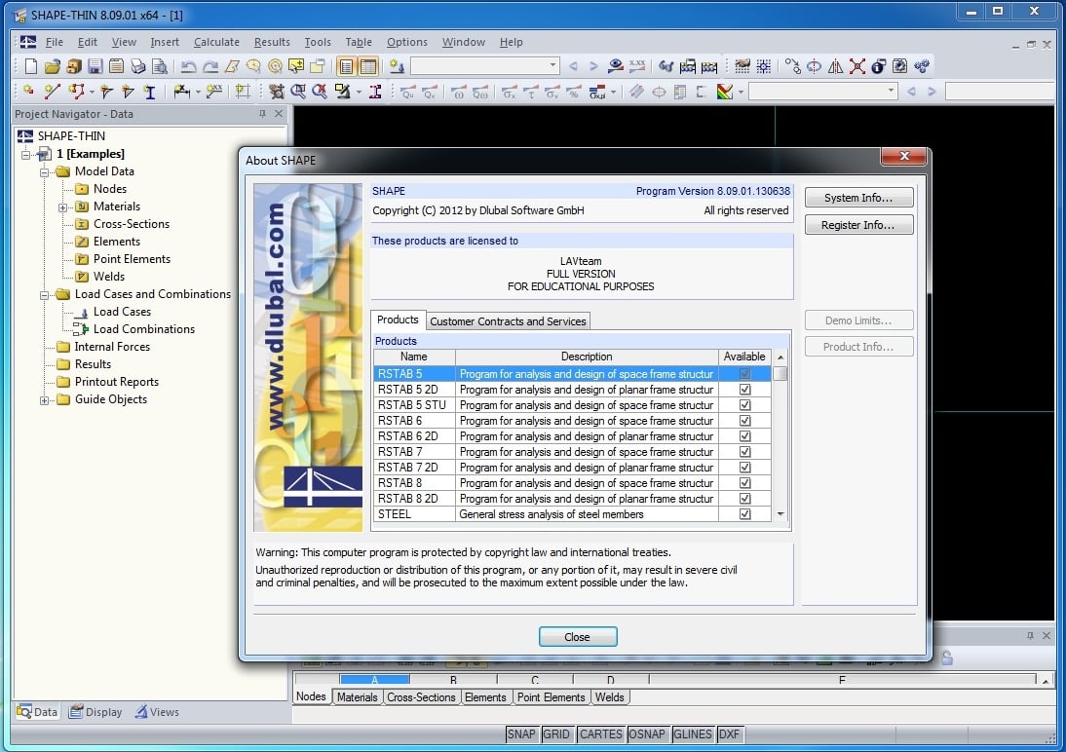Toggle the RSTAB 6 Available checkbox
The height and width of the screenshot is (752, 1066).
(x=744, y=421)
